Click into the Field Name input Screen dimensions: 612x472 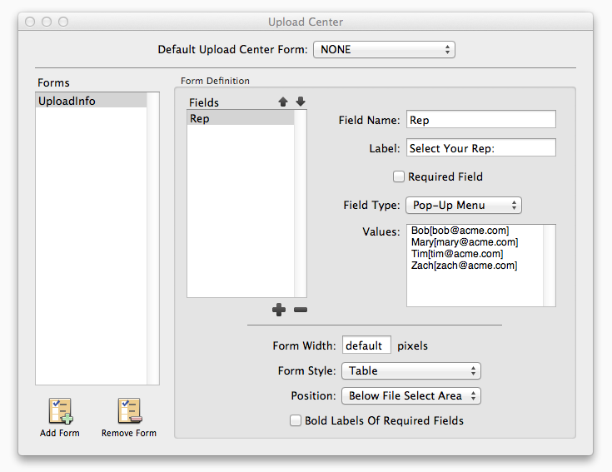(480, 120)
